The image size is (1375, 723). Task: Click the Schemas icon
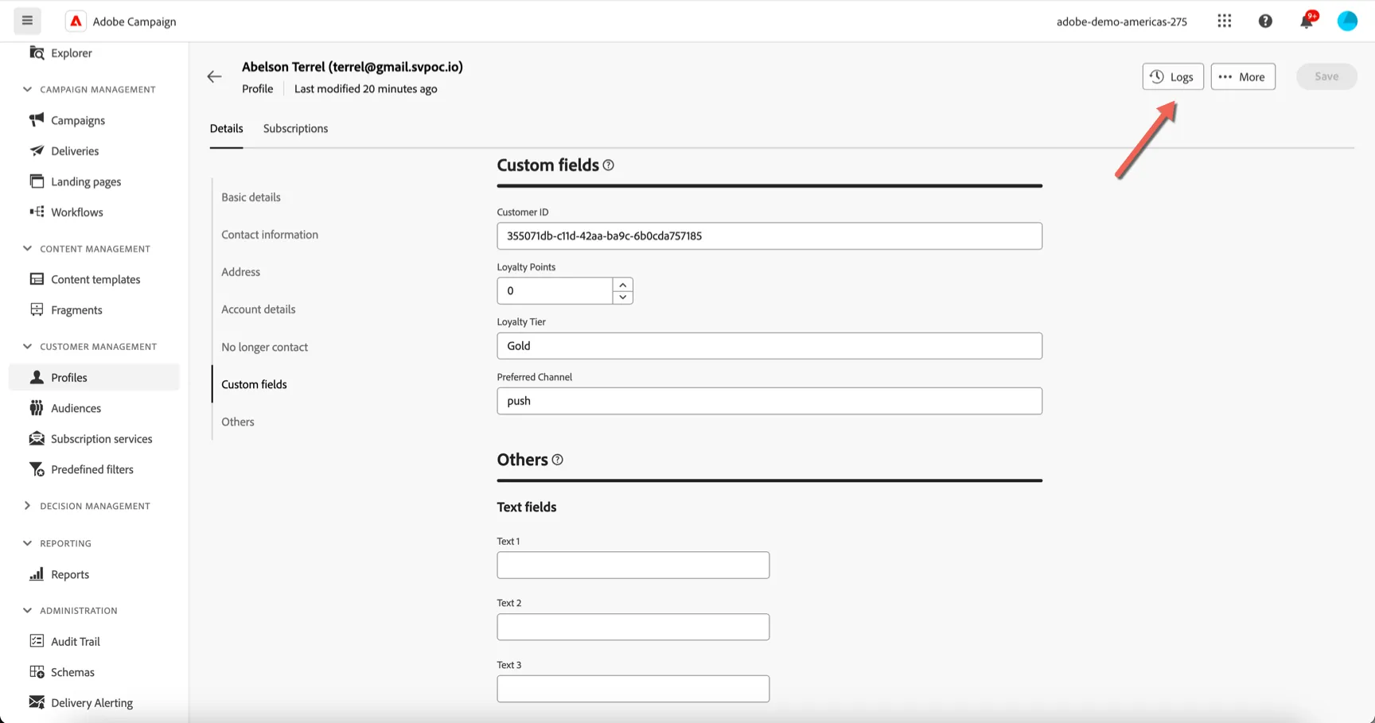(37, 672)
